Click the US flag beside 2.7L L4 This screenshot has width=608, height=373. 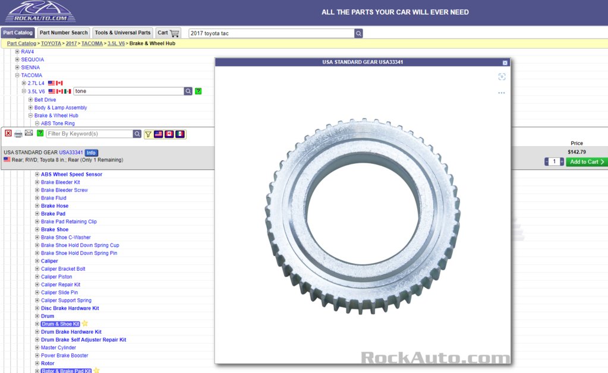pos(51,83)
